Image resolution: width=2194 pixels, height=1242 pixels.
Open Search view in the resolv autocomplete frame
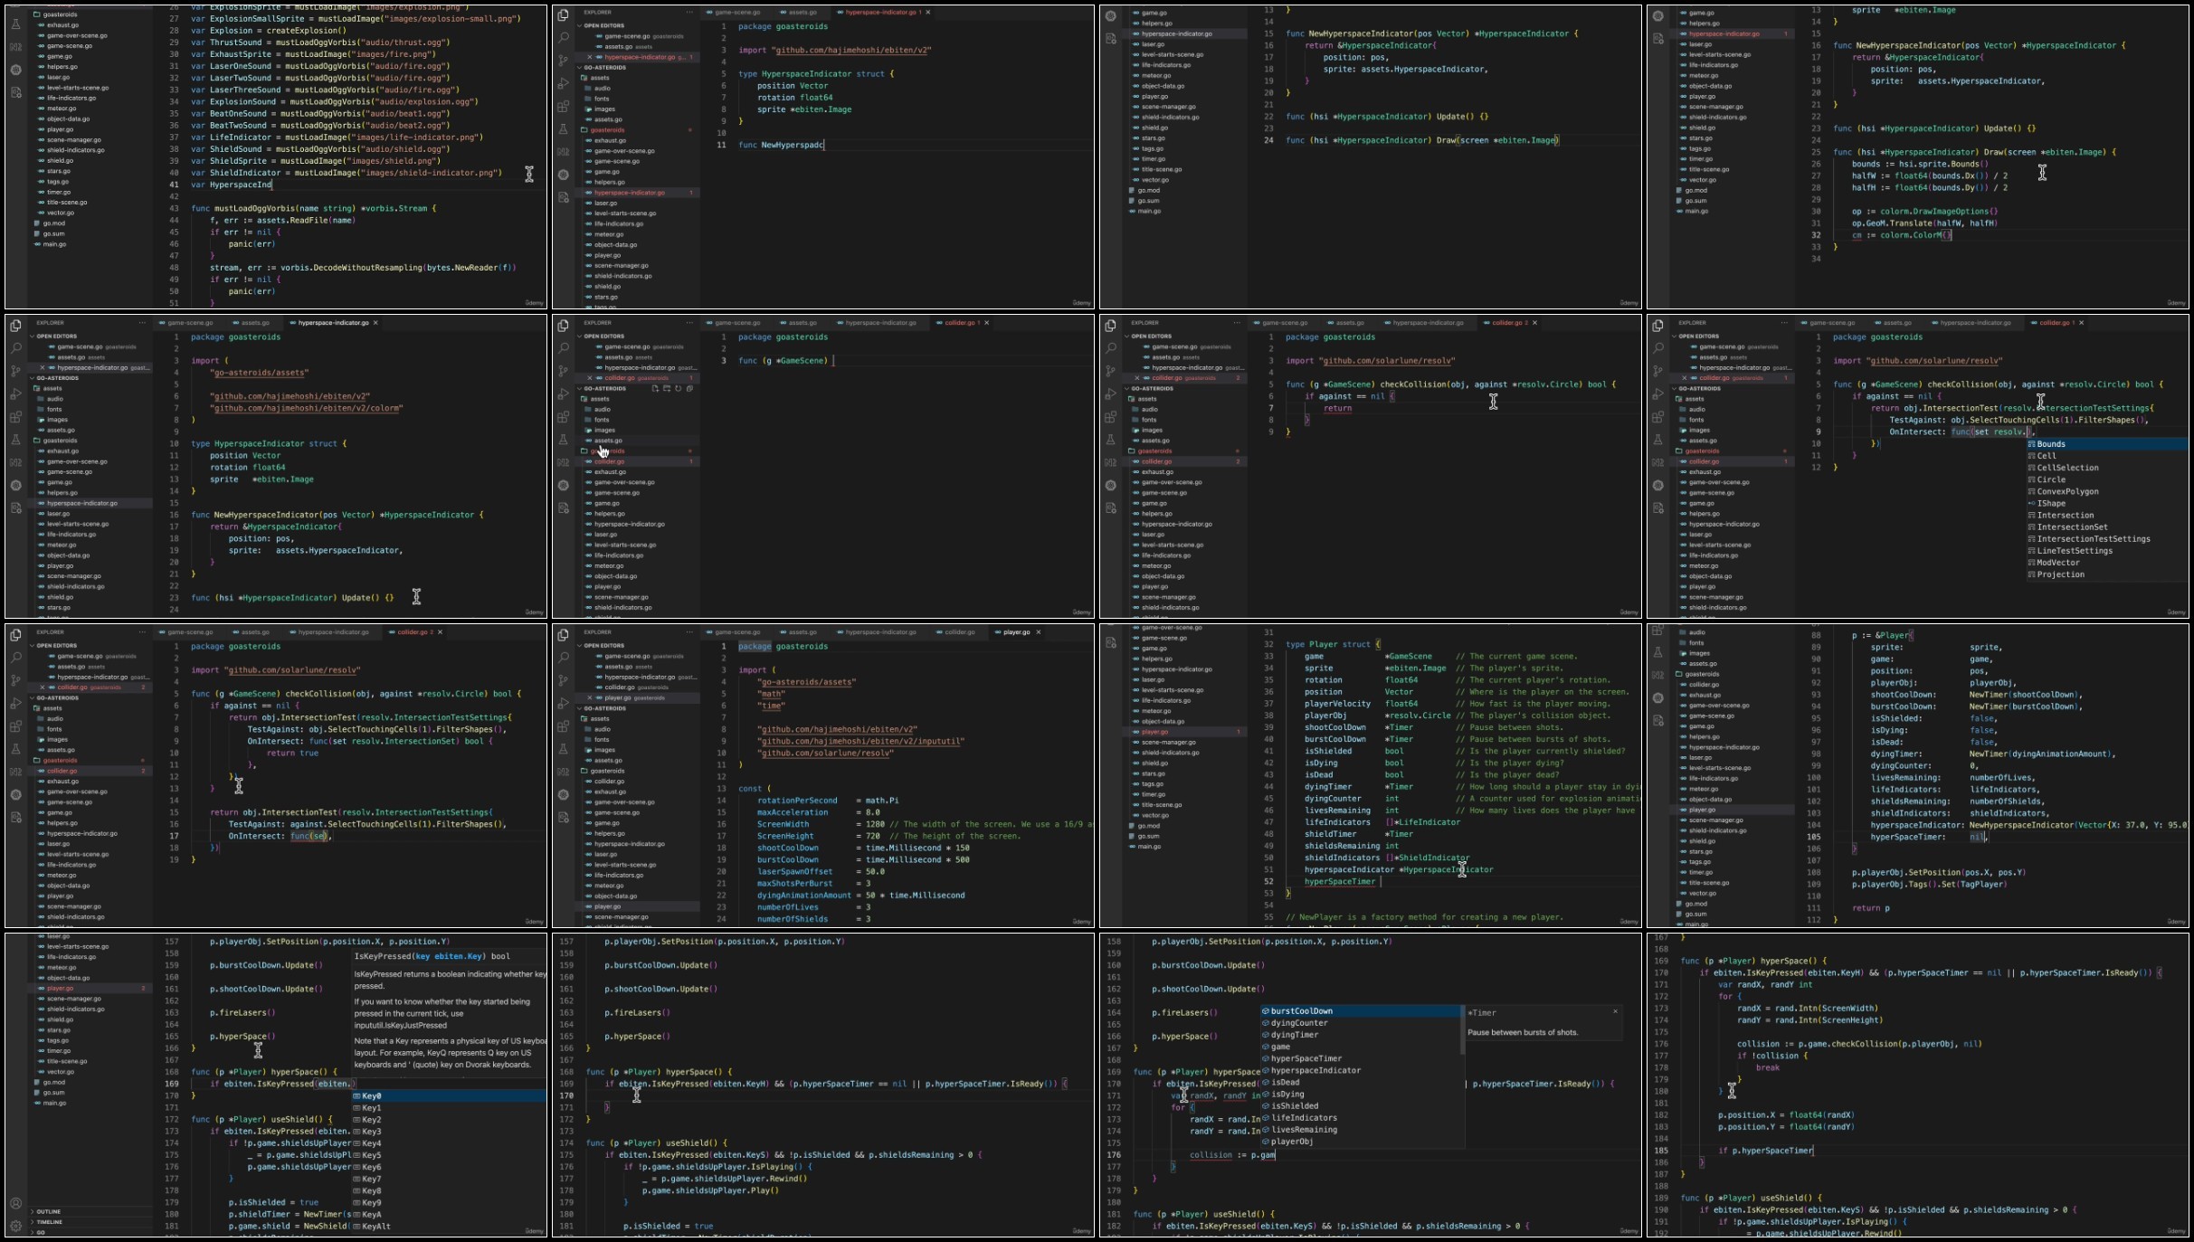coord(1657,347)
